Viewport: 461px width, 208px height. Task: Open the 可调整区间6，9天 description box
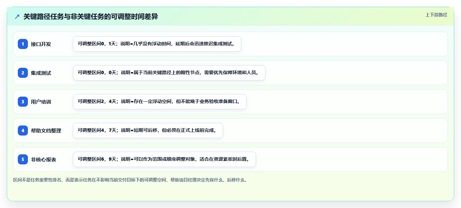[x=164, y=159]
